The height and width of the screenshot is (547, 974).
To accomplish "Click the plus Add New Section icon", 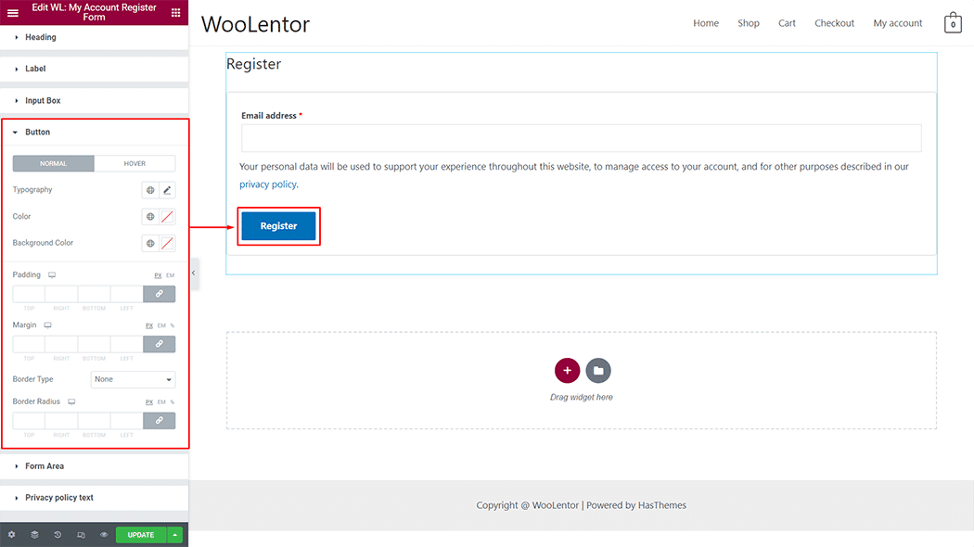I will [567, 371].
